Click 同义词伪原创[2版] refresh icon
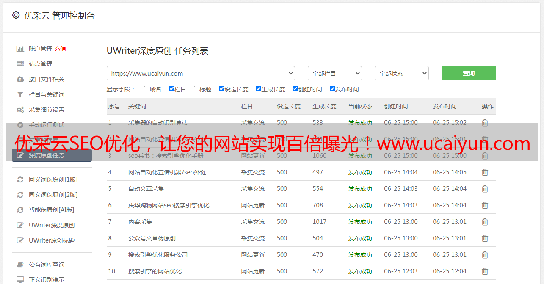The image size is (544, 284). [20, 195]
